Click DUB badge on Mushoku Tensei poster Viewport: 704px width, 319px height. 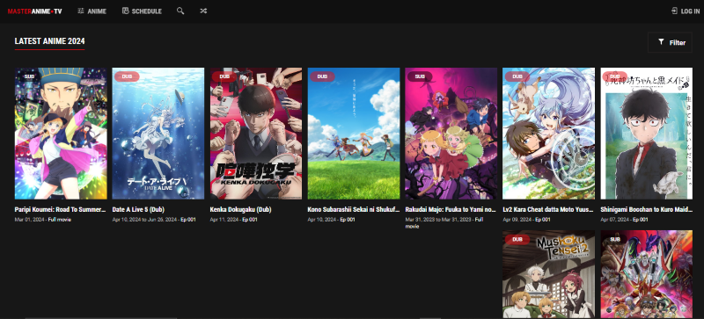tap(517, 240)
